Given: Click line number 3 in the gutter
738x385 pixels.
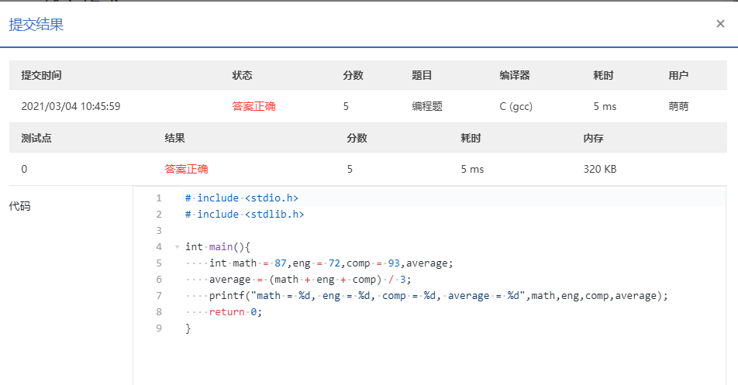Looking at the screenshot, I should 159,230.
